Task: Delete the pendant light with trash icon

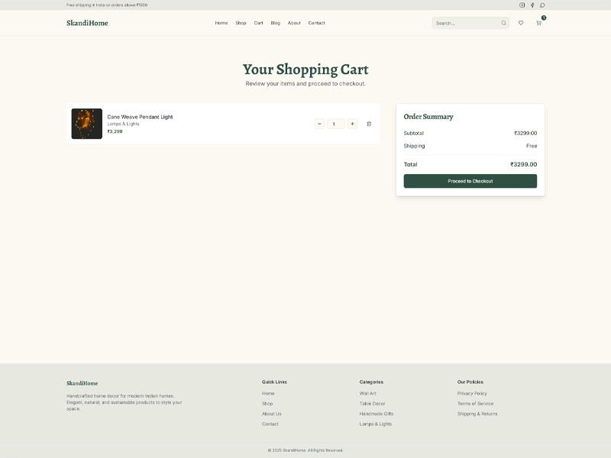Action: click(369, 123)
